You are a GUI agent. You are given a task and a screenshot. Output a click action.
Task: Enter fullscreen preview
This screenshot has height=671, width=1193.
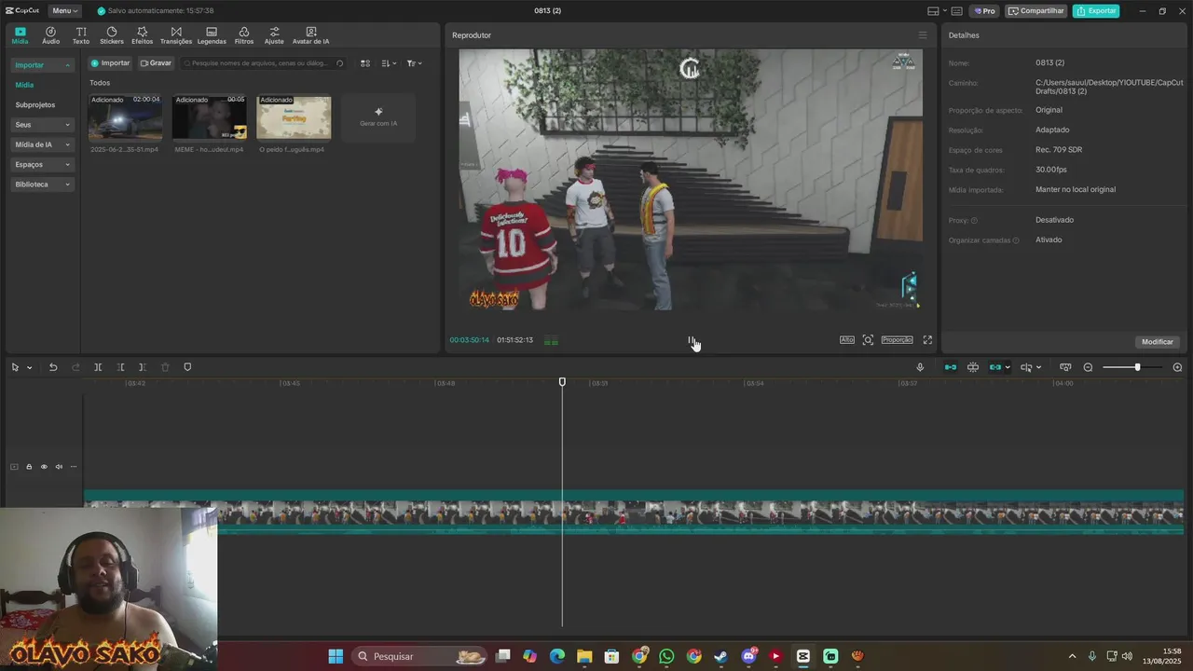[927, 340]
